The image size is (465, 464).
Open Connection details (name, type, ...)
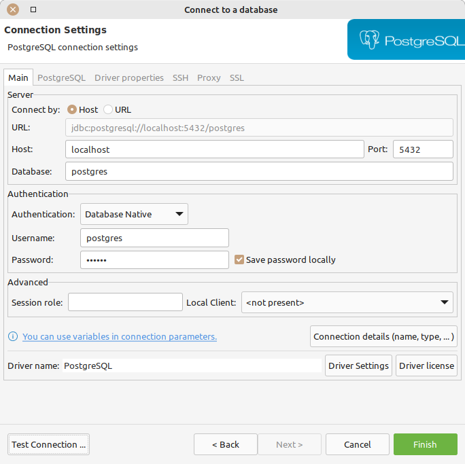coord(383,336)
